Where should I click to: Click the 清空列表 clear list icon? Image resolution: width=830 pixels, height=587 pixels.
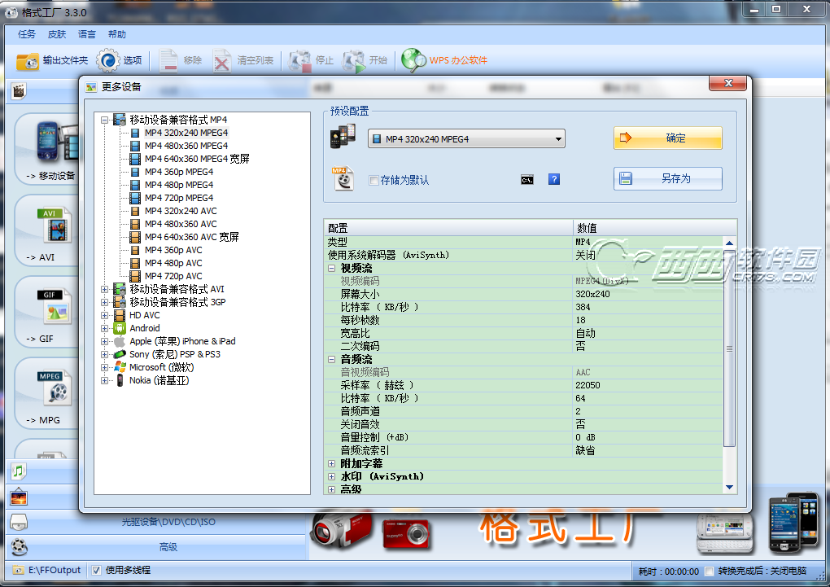click(222, 61)
